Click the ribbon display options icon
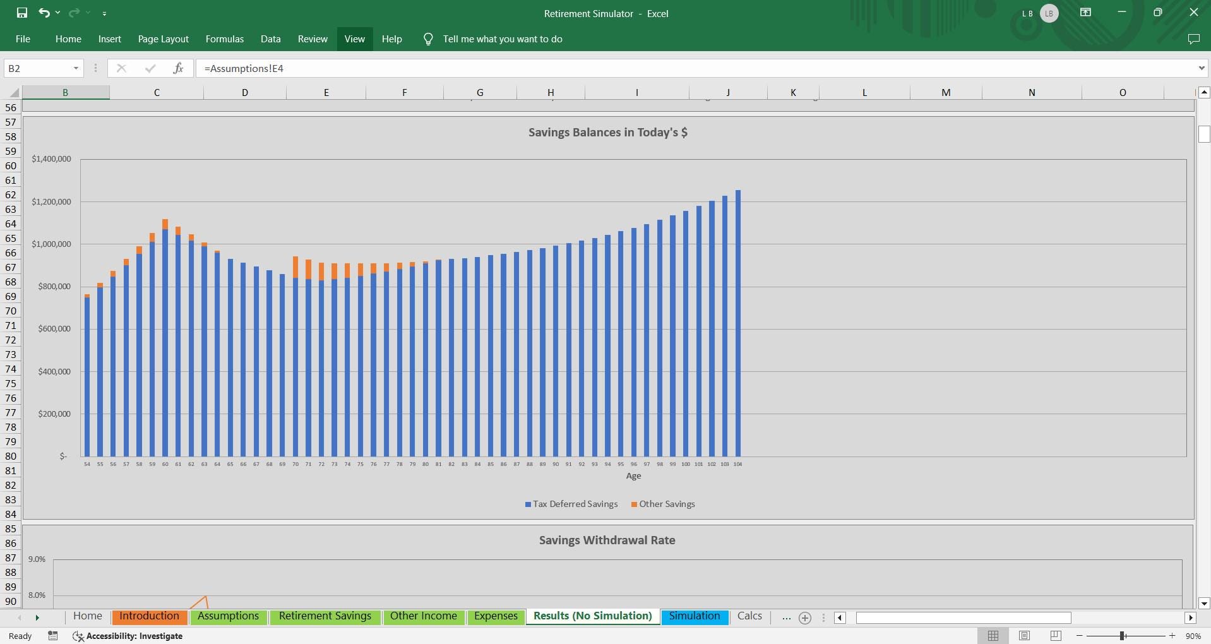Screen dimensions: 1211x644 [1085, 12]
